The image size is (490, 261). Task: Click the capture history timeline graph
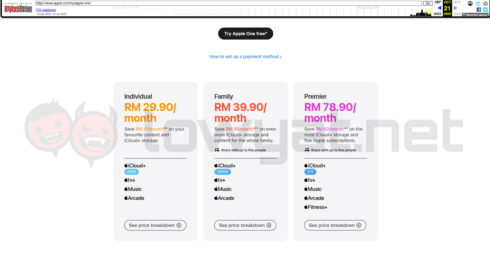coord(421,12)
